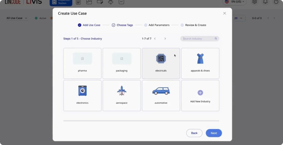The height and width of the screenshot is (145, 283).
Task: Select the pharma industry card
Action: [82, 63]
